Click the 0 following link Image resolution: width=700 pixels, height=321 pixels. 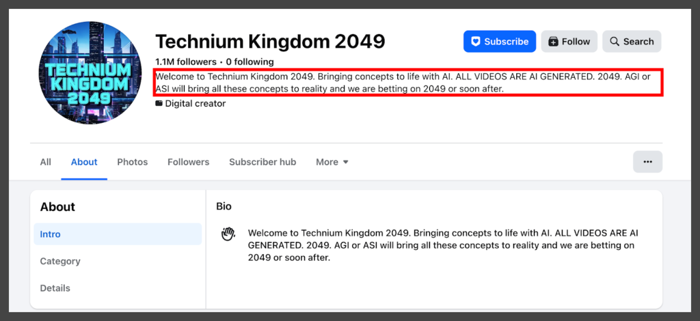pos(250,61)
